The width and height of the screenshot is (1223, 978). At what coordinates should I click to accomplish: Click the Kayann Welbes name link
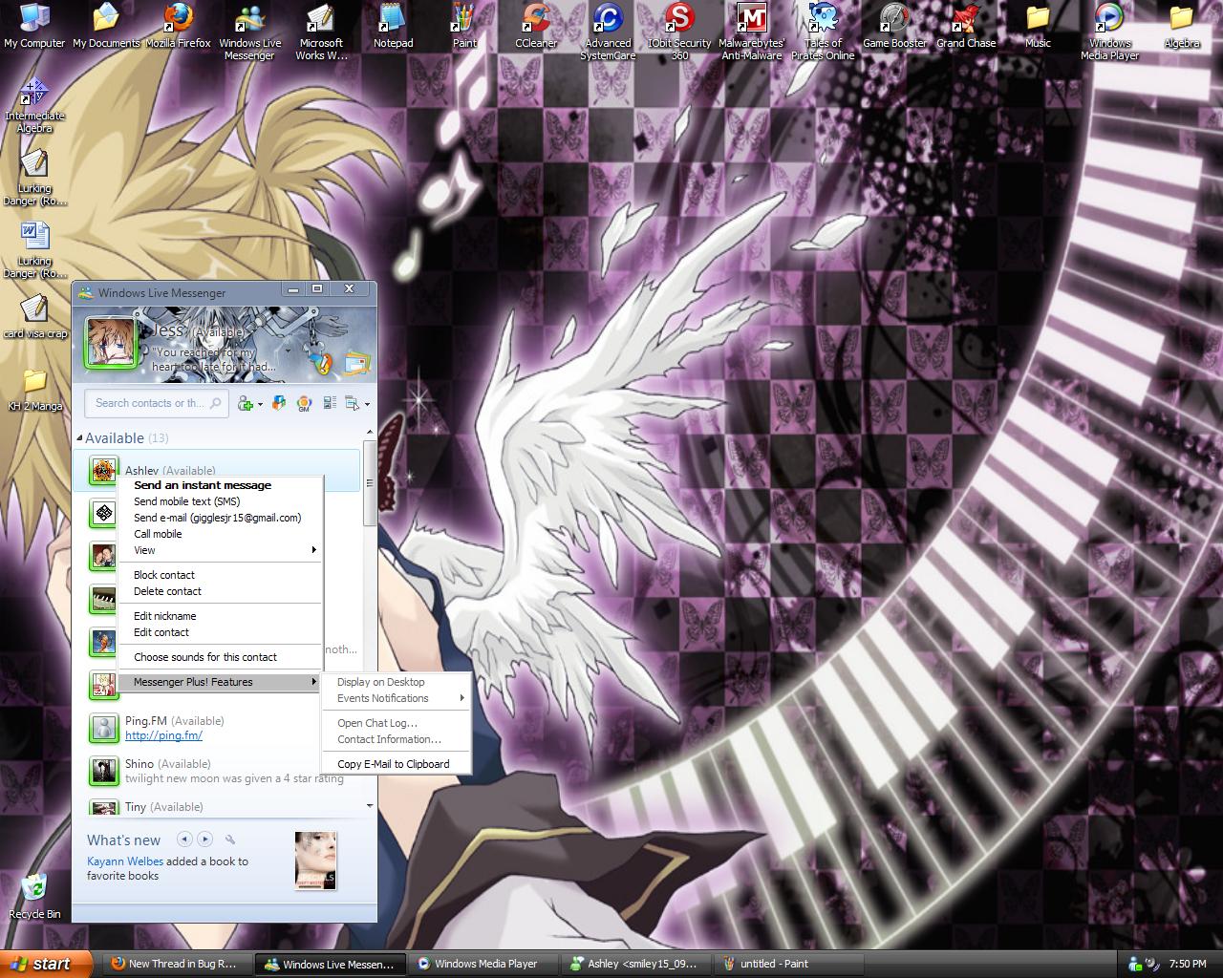tap(124, 861)
